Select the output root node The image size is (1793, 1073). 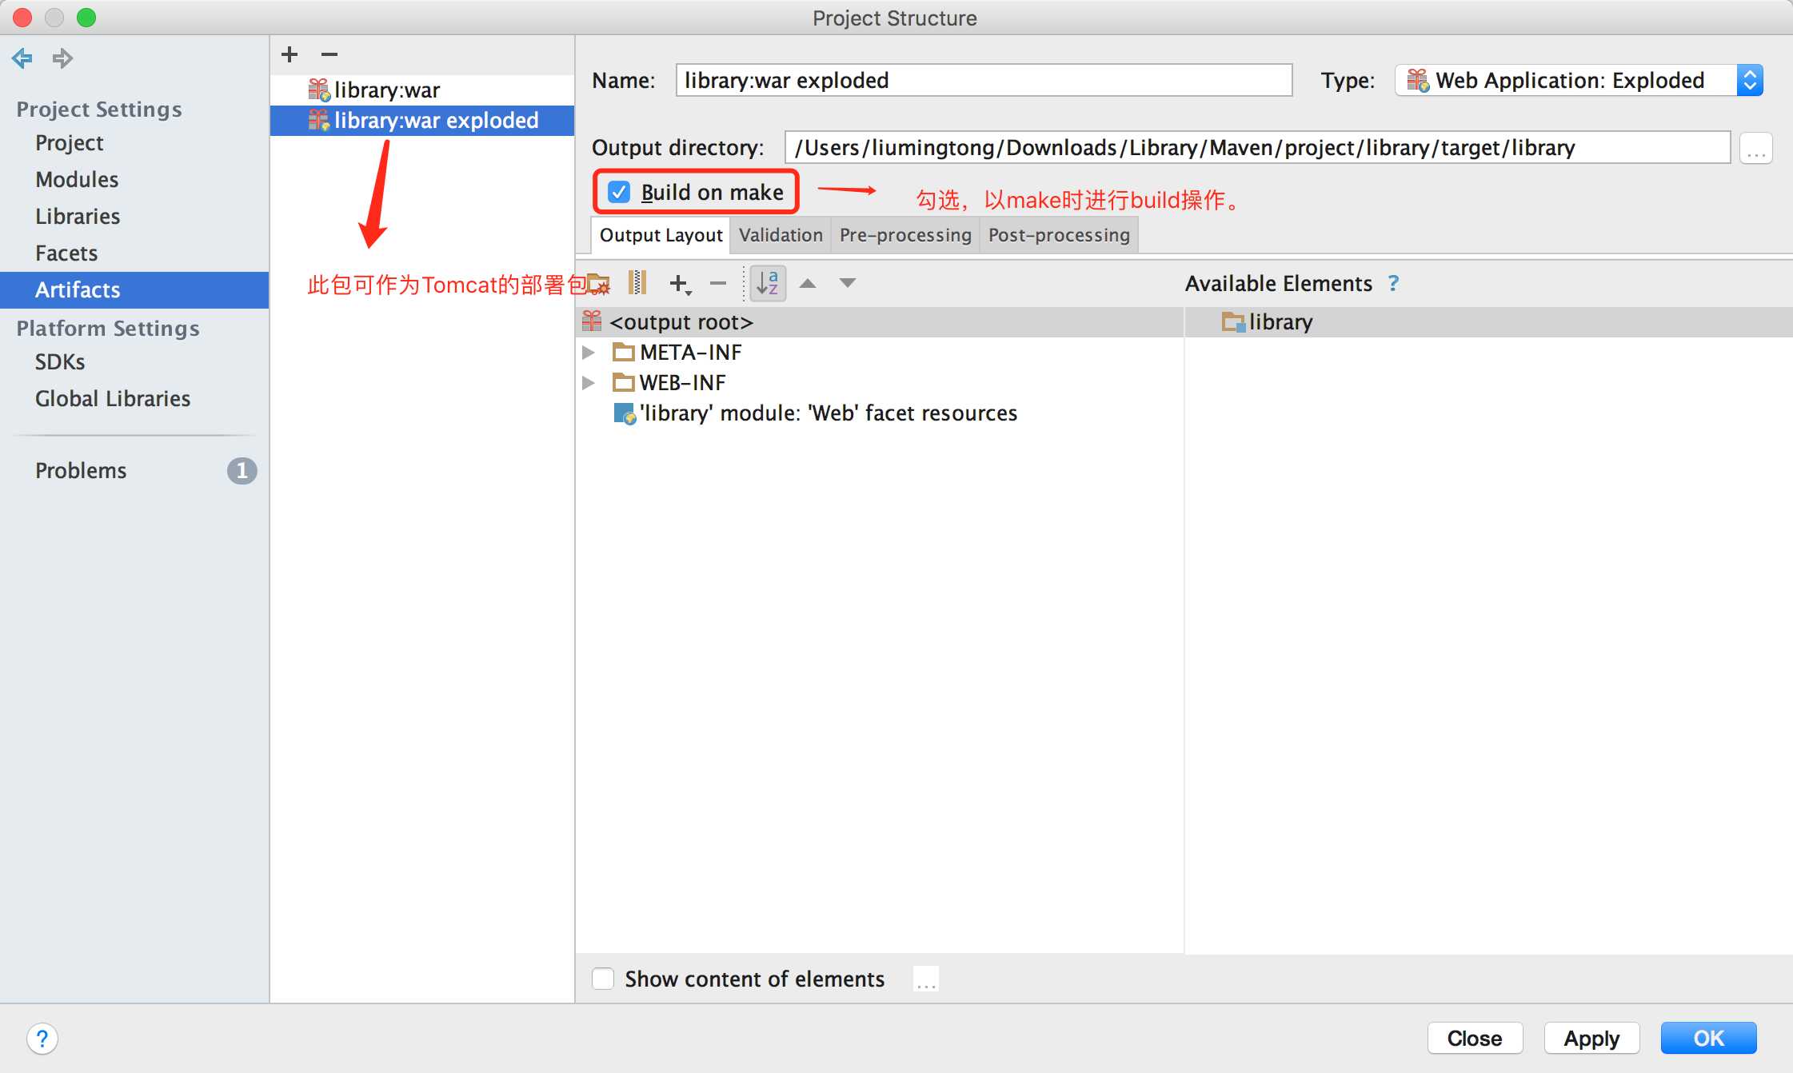point(880,322)
